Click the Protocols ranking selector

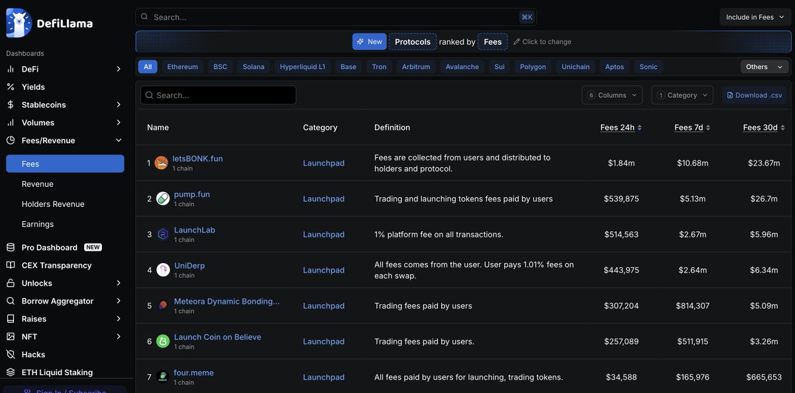[x=413, y=42]
